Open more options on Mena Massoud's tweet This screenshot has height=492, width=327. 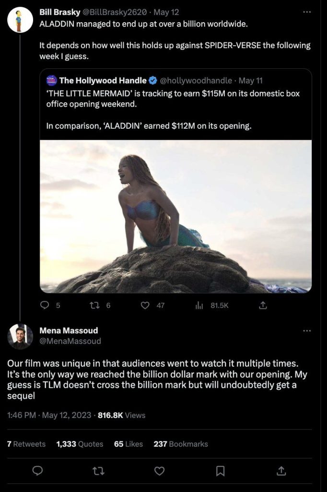(307, 331)
